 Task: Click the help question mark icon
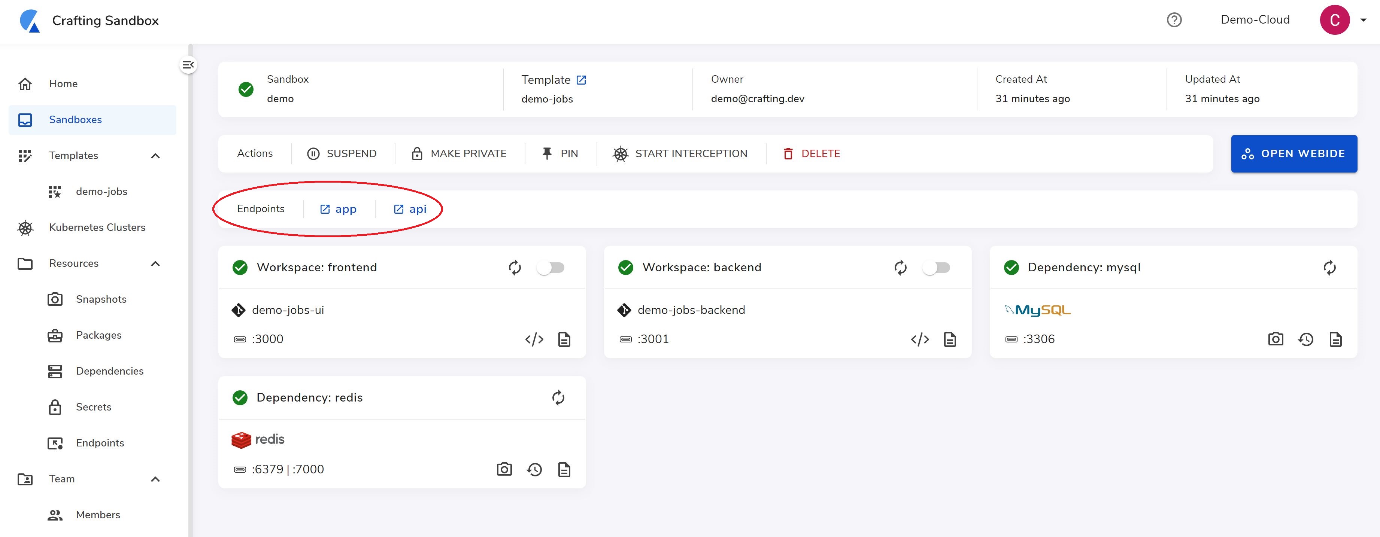pyautogui.click(x=1174, y=20)
